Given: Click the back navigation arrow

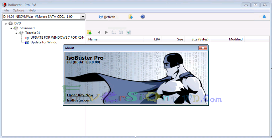Looking at the screenshot, I should click(99, 32).
